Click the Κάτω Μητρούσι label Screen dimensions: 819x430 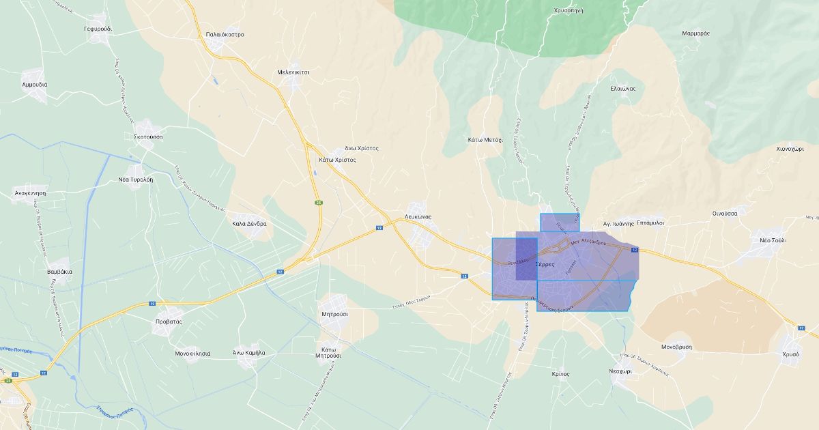tap(327, 353)
